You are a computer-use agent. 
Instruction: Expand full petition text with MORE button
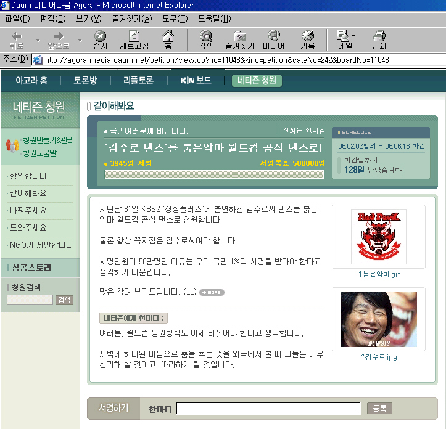pyautogui.click(x=212, y=292)
